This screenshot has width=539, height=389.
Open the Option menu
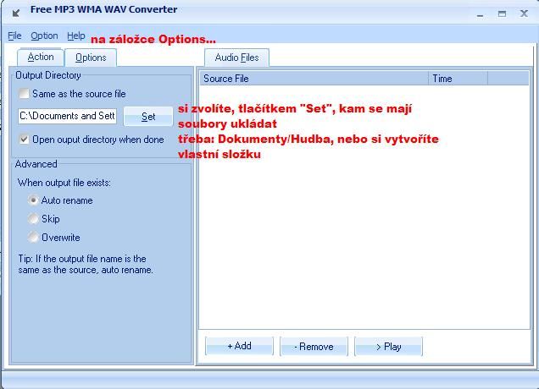point(44,36)
